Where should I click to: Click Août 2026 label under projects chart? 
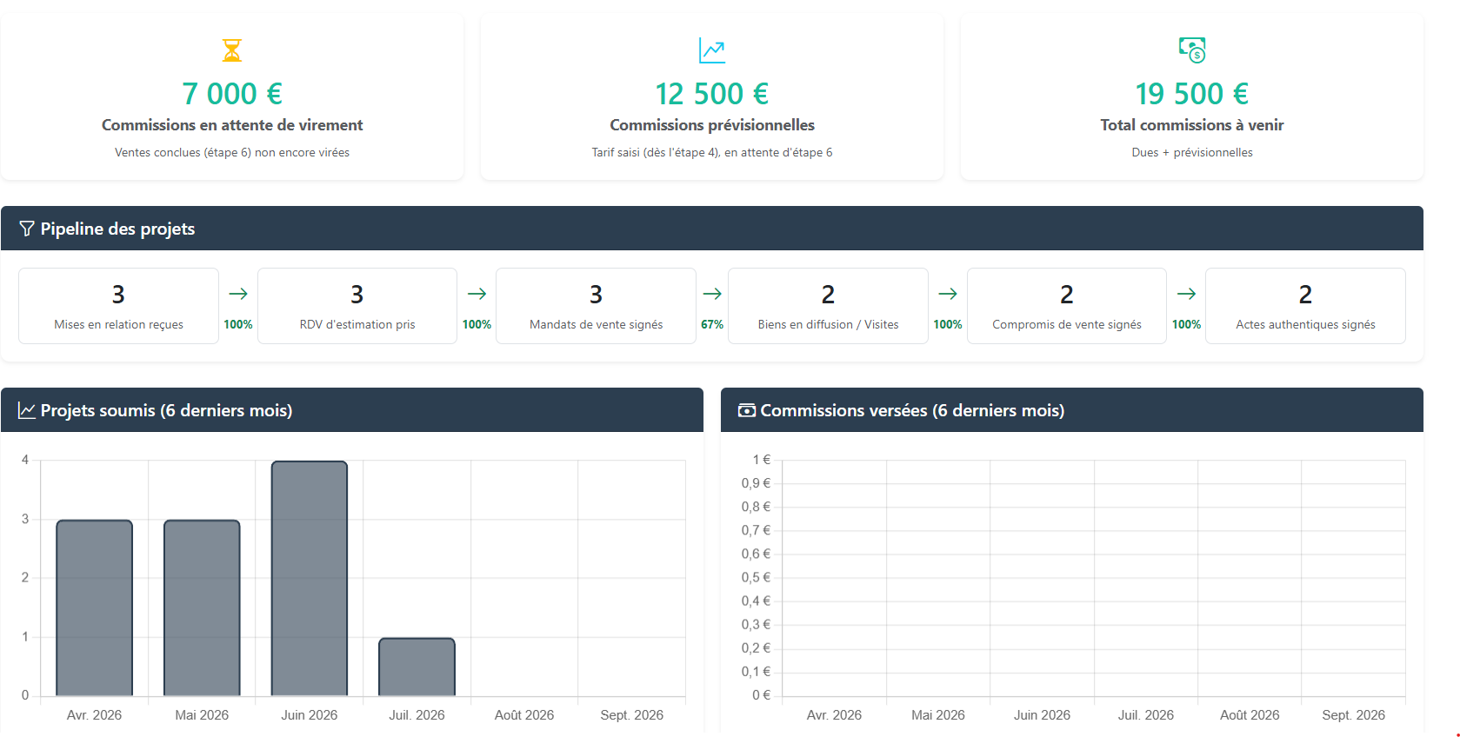point(524,714)
